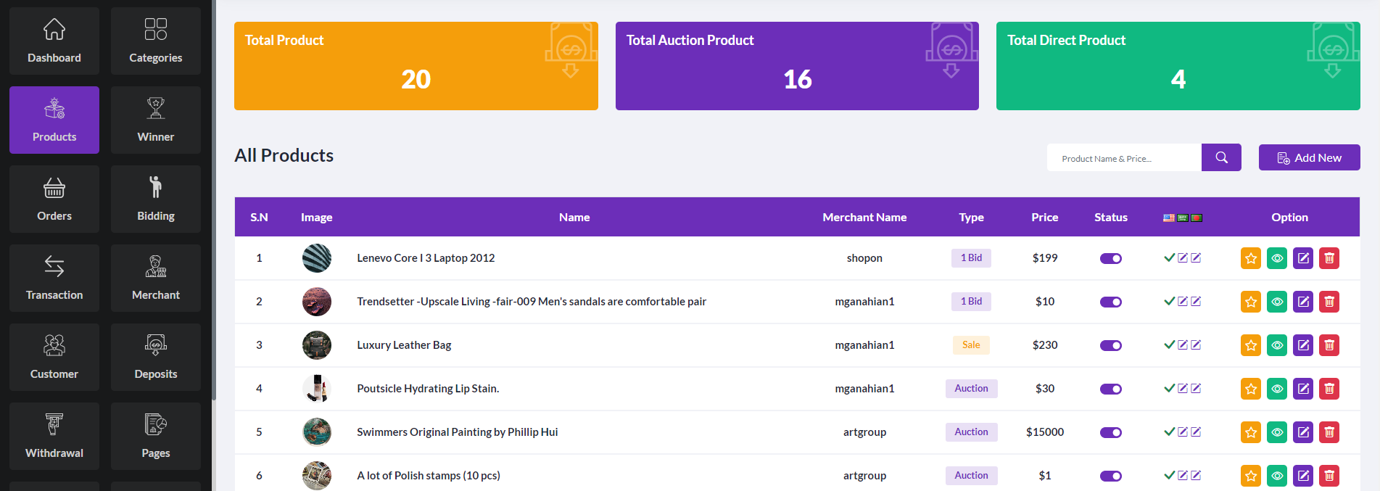Star the Poutsicle Hydrating Lip Stain product
The width and height of the screenshot is (1380, 491).
pyautogui.click(x=1251, y=389)
